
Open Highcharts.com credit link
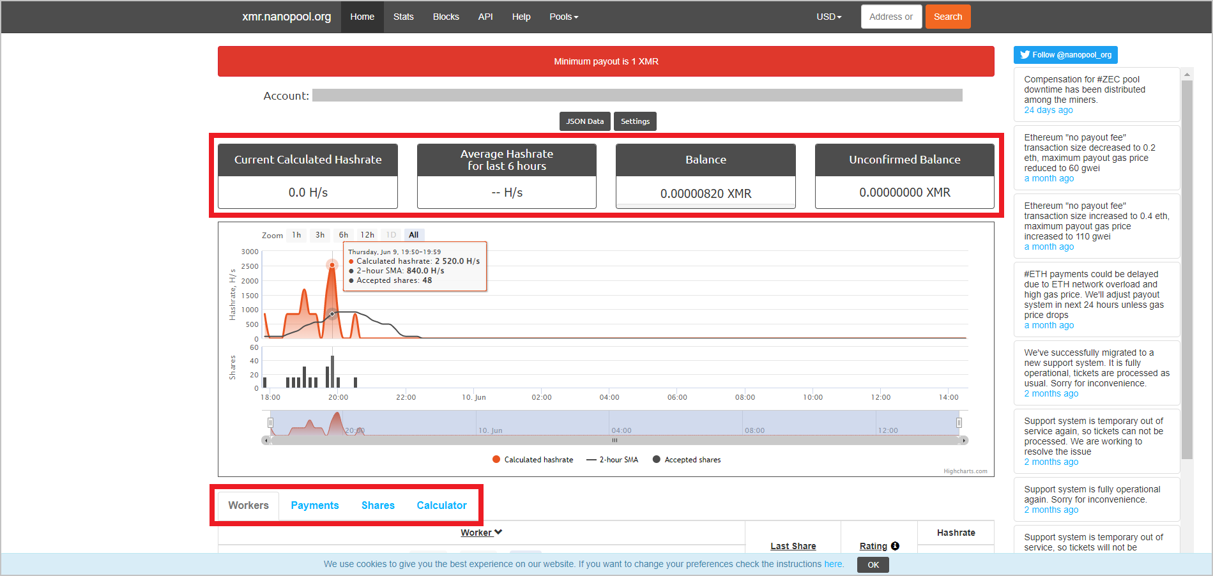[x=965, y=471]
